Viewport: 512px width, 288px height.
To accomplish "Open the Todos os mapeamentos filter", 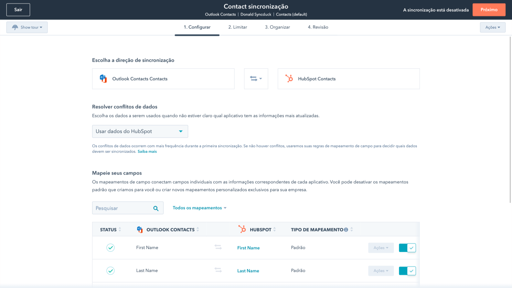I will (x=199, y=208).
